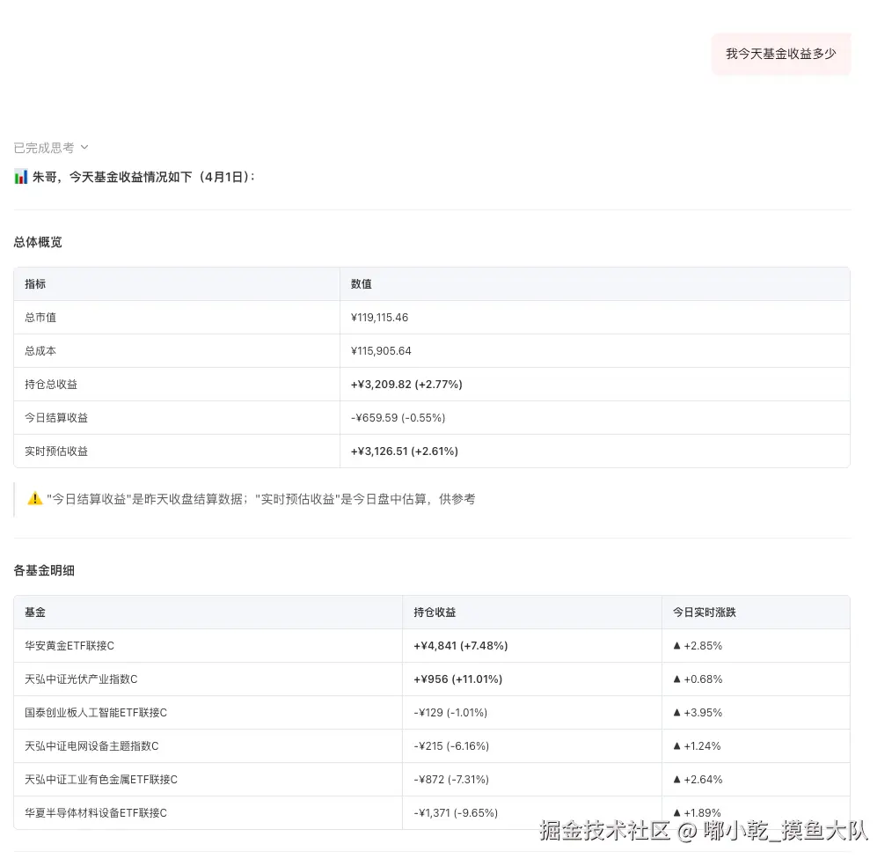Select the 总体概览 section heading
892x866 pixels.
point(37,242)
